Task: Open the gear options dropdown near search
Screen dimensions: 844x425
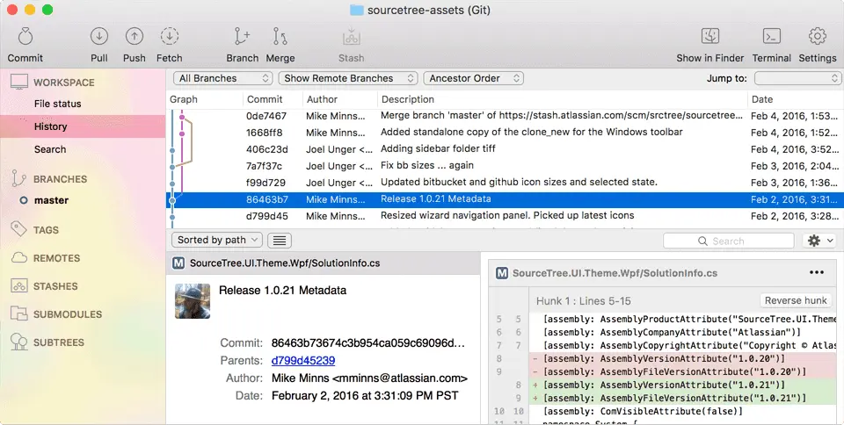Action: coord(820,241)
